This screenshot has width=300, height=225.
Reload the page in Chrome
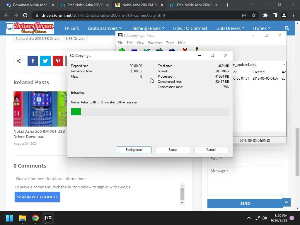click(x=25, y=15)
